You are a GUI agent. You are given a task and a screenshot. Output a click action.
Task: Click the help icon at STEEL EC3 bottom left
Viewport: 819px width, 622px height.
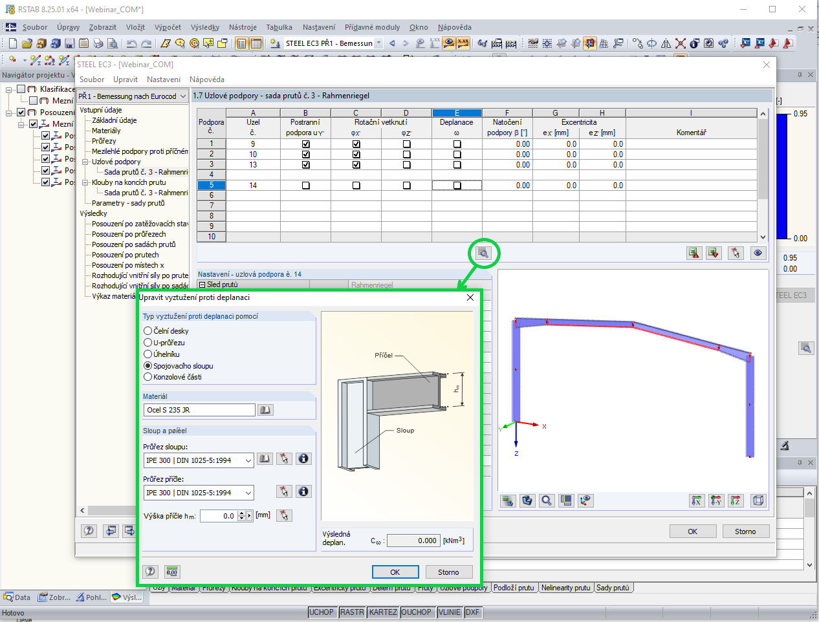coord(89,531)
